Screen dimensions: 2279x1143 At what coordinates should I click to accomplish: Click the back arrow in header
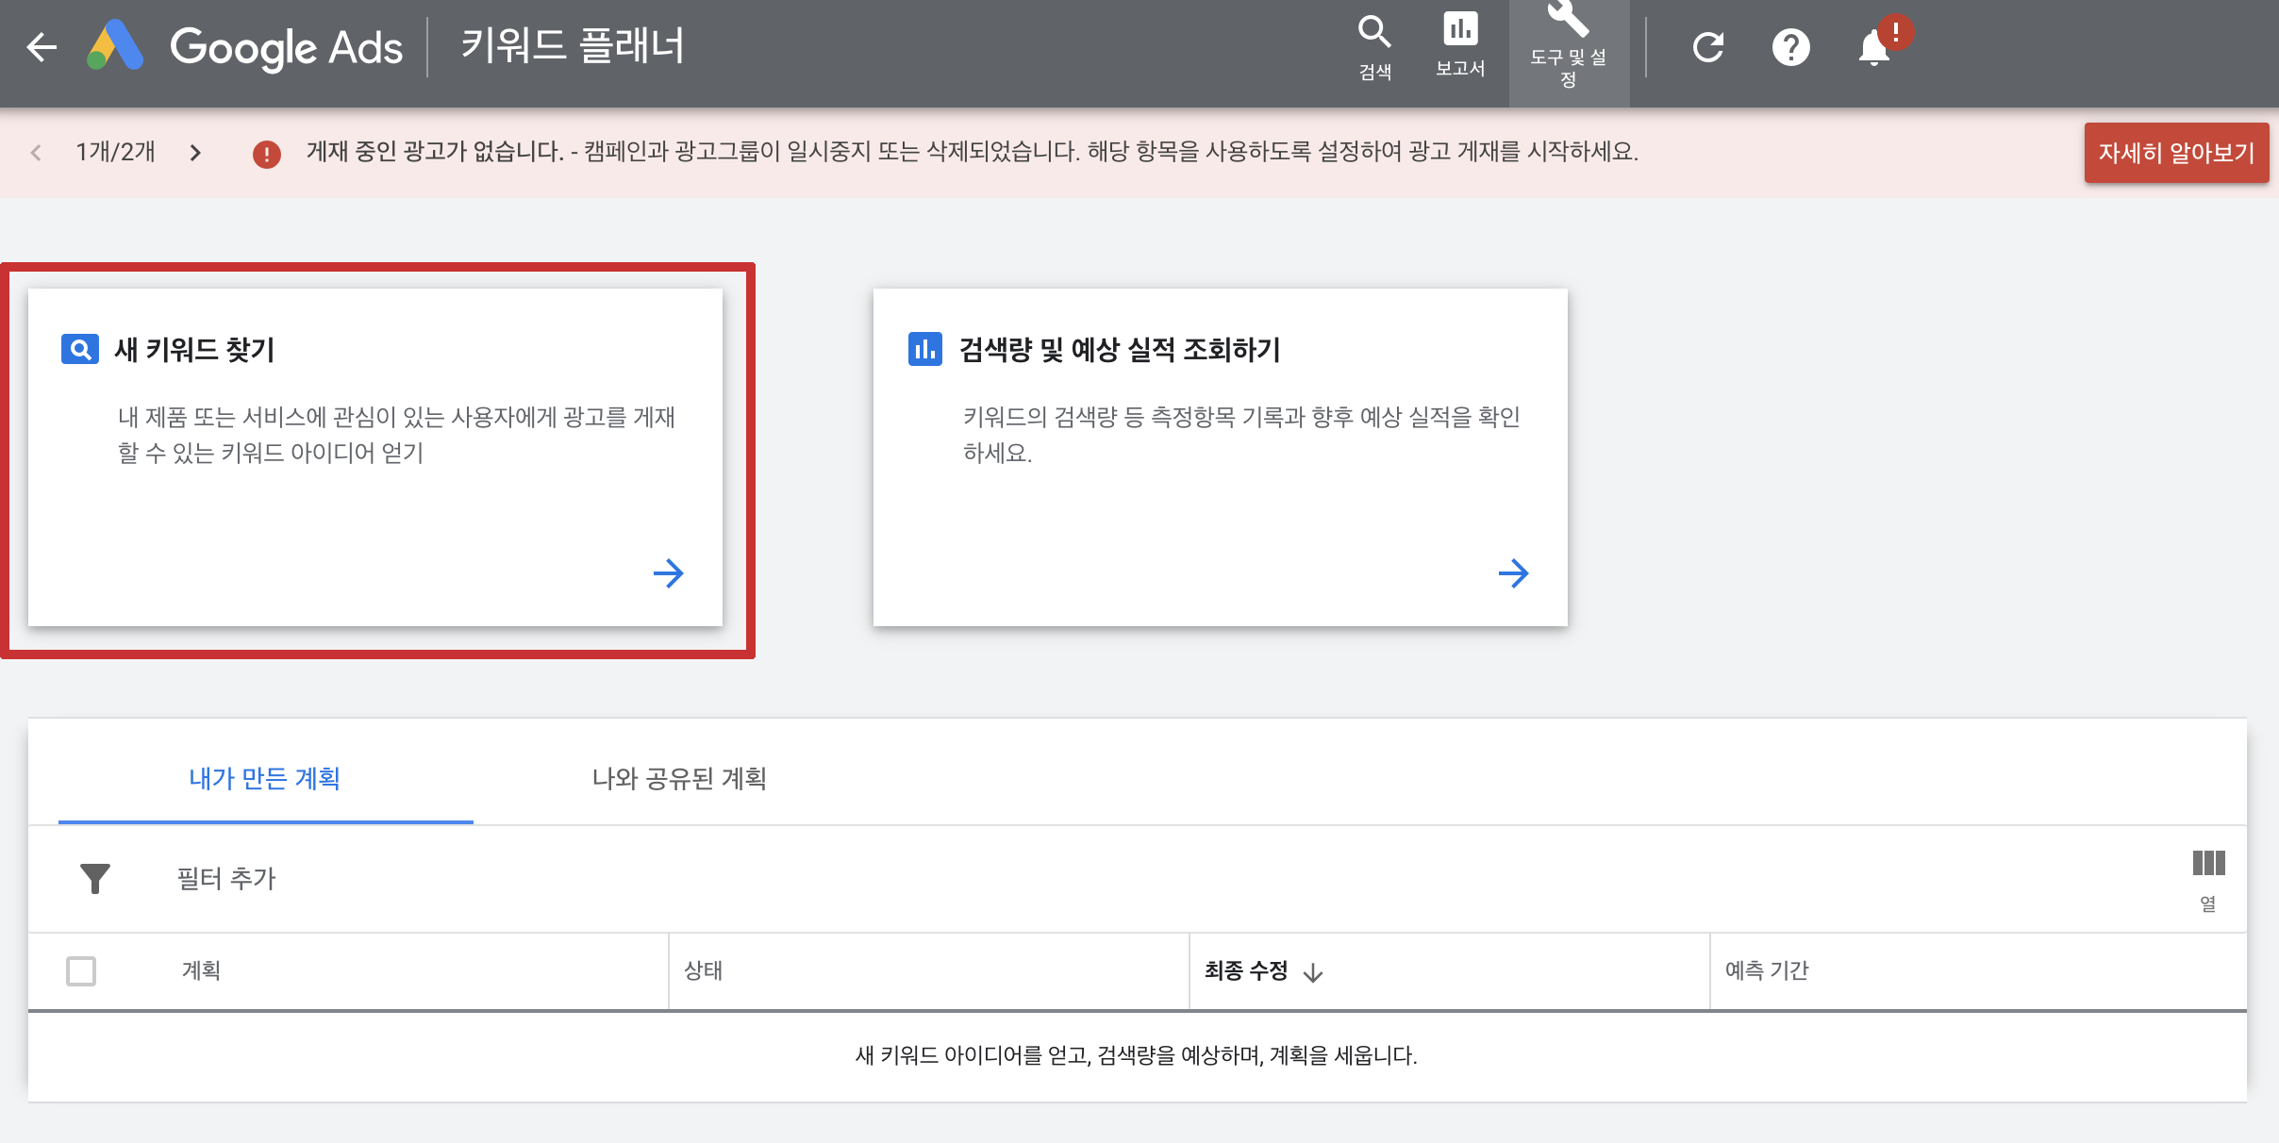pyautogui.click(x=42, y=47)
